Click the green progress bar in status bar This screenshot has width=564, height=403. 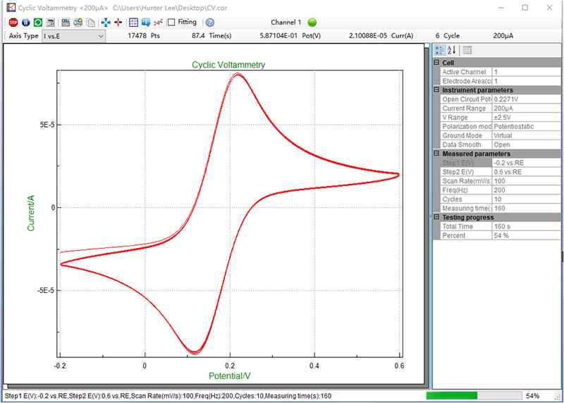point(452,395)
